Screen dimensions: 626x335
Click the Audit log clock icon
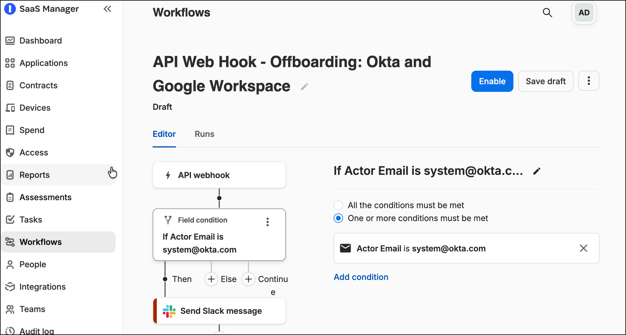coord(10,331)
